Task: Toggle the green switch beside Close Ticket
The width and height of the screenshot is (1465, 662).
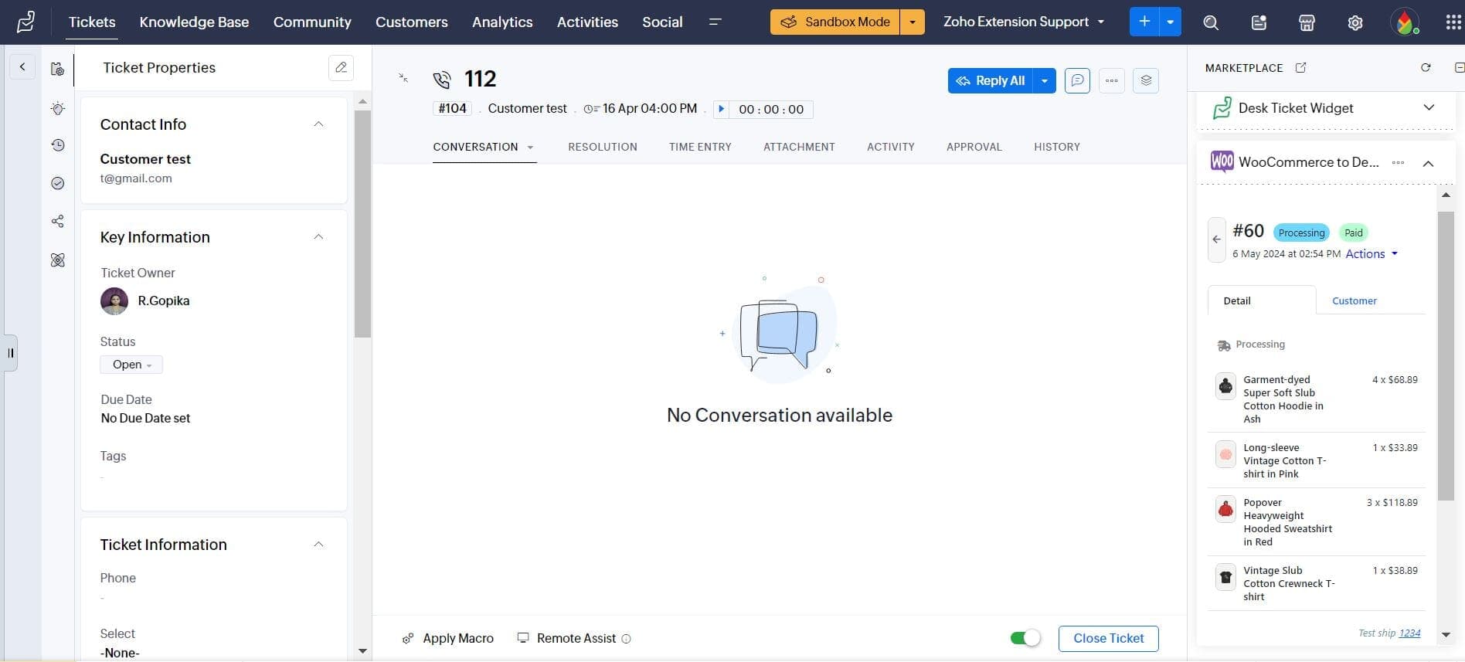Action: click(x=1025, y=638)
